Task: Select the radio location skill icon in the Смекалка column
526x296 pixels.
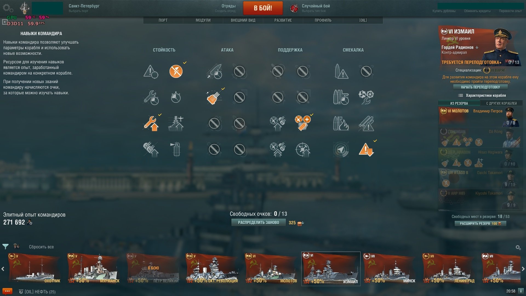Action: click(x=341, y=150)
